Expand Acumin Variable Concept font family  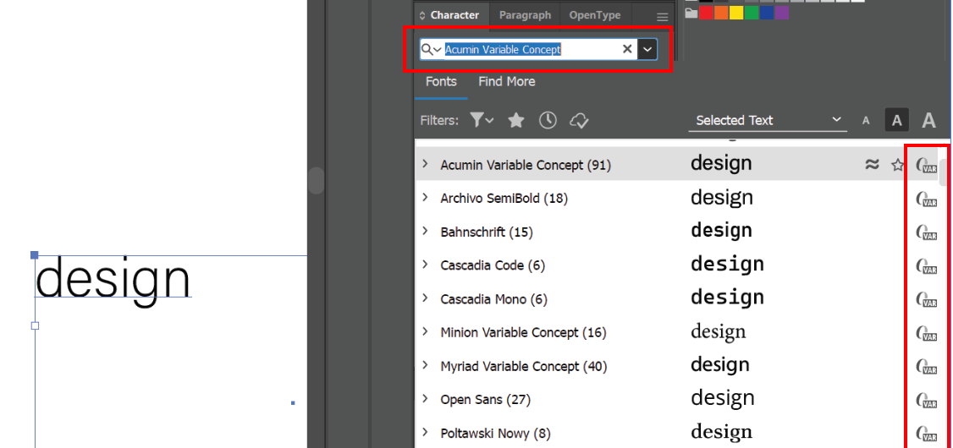(426, 164)
